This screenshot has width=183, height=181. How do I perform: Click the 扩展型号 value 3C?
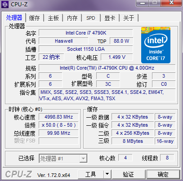108,84
